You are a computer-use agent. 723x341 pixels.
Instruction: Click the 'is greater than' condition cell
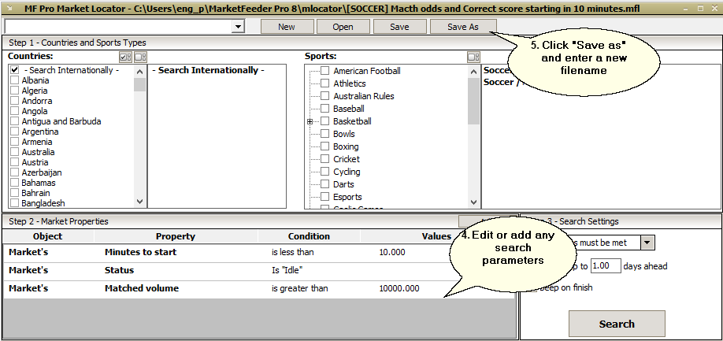click(300, 289)
